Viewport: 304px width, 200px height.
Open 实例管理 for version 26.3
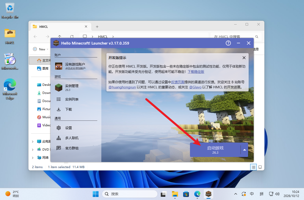pyautogui.click(x=76, y=88)
